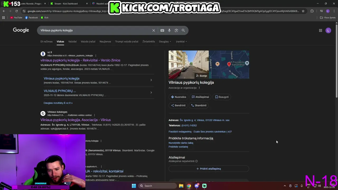This screenshot has width=338, height=190.
Task: Open the on-screen keyboard input tool
Action: (x=162, y=30)
